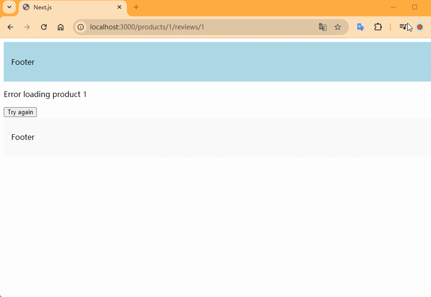Open a new tab with plus

(136, 7)
